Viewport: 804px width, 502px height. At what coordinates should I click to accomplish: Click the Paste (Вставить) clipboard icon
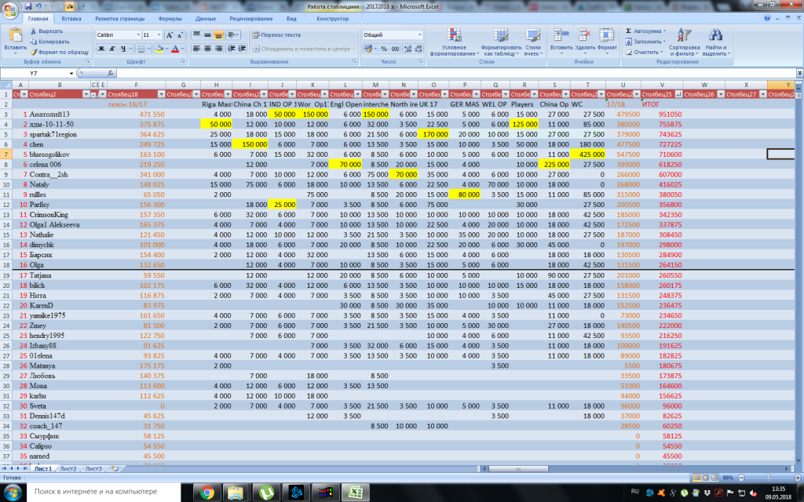coord(14,35)
